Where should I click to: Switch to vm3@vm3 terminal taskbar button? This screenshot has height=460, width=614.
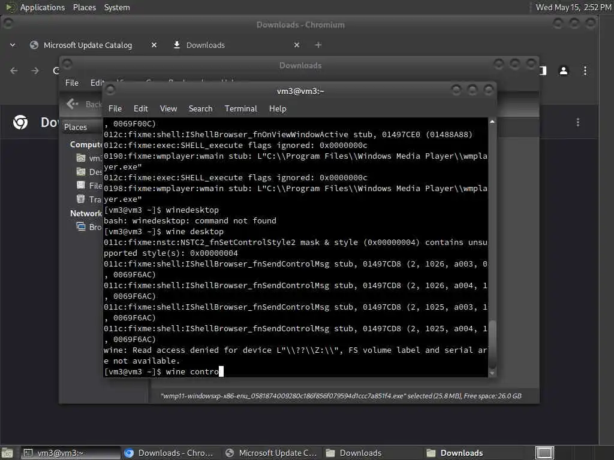coord(71,453)
